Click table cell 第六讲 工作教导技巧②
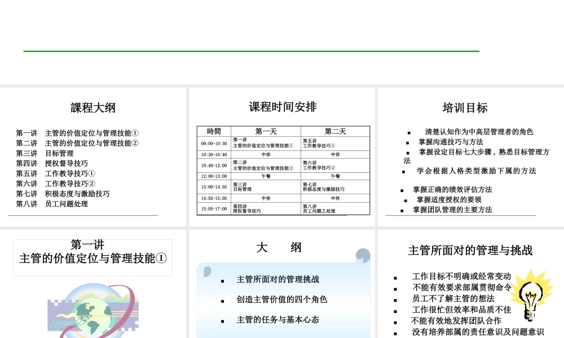This screenshot has height=338, width=564. [335, 166]
